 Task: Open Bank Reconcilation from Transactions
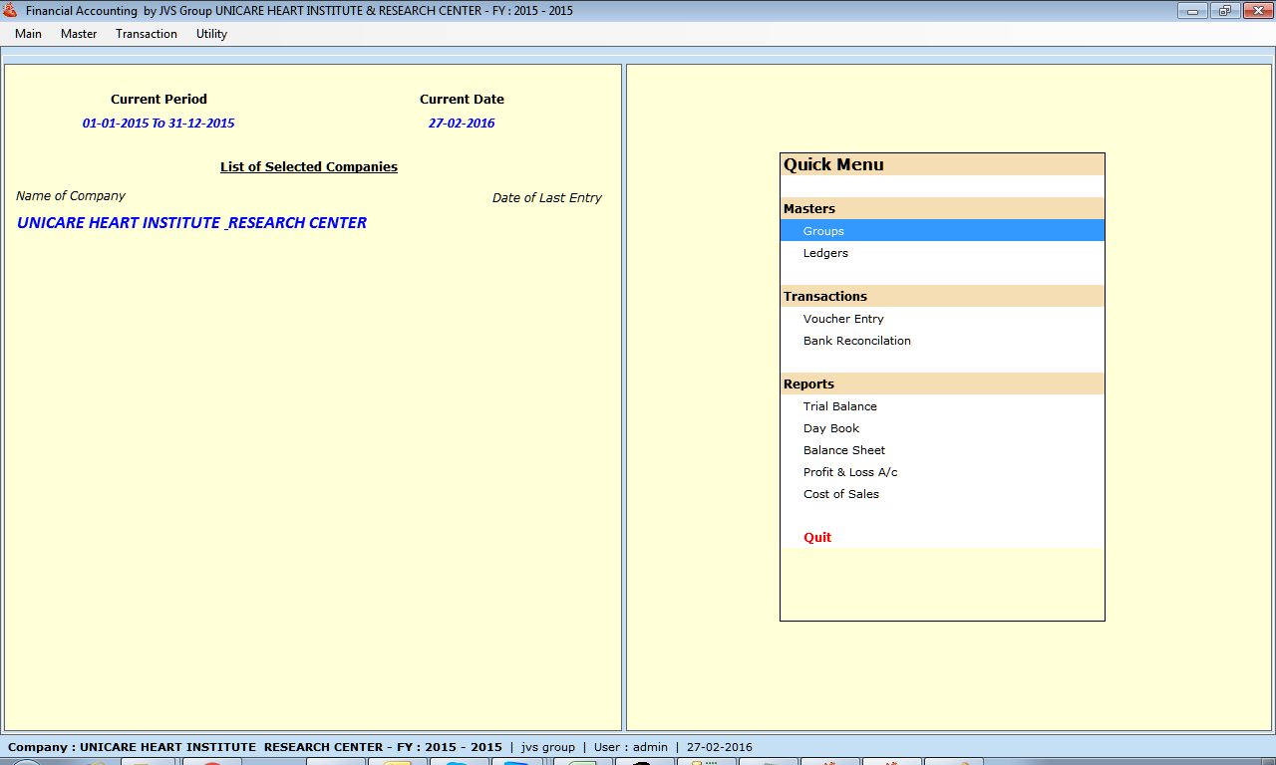click(x=856, y=341)
